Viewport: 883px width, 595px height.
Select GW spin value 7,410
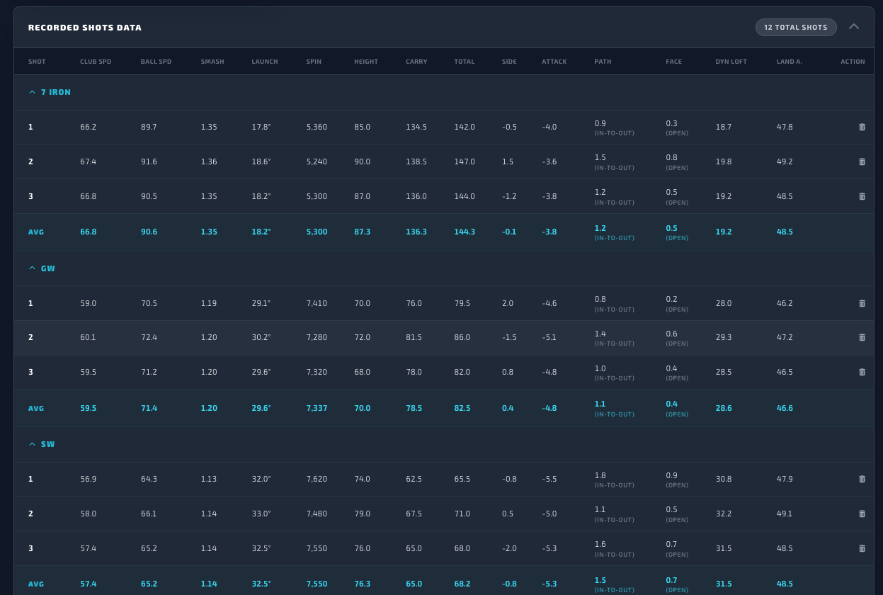point(317,303)
